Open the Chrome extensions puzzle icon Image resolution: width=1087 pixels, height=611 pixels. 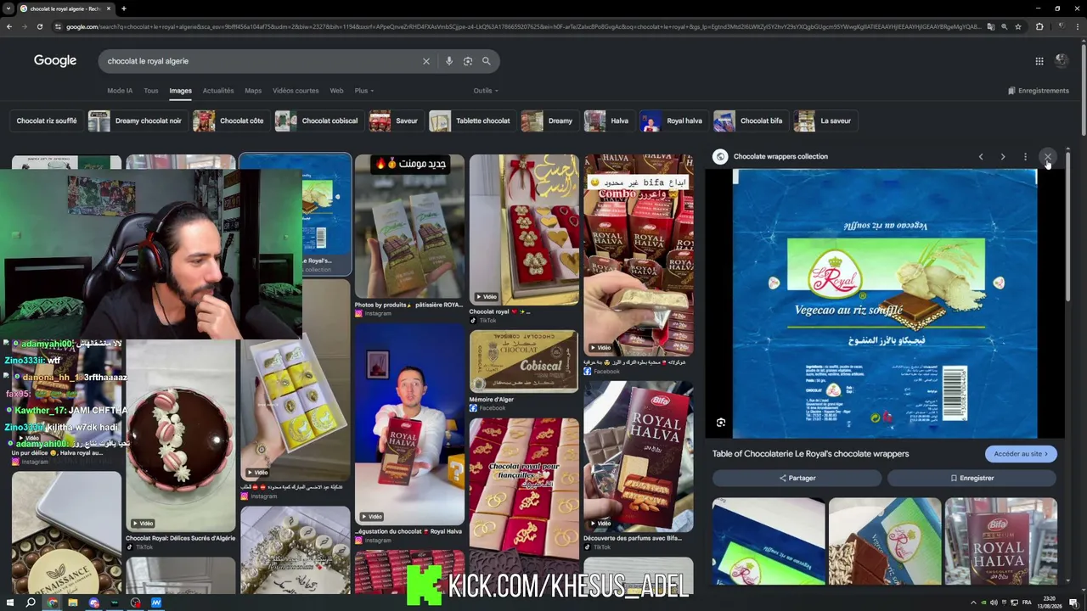[1039, 26]
